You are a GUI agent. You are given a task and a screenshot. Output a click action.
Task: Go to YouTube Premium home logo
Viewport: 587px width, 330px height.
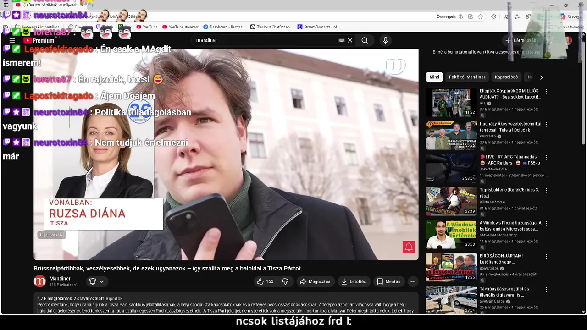[x=39, y=40]
